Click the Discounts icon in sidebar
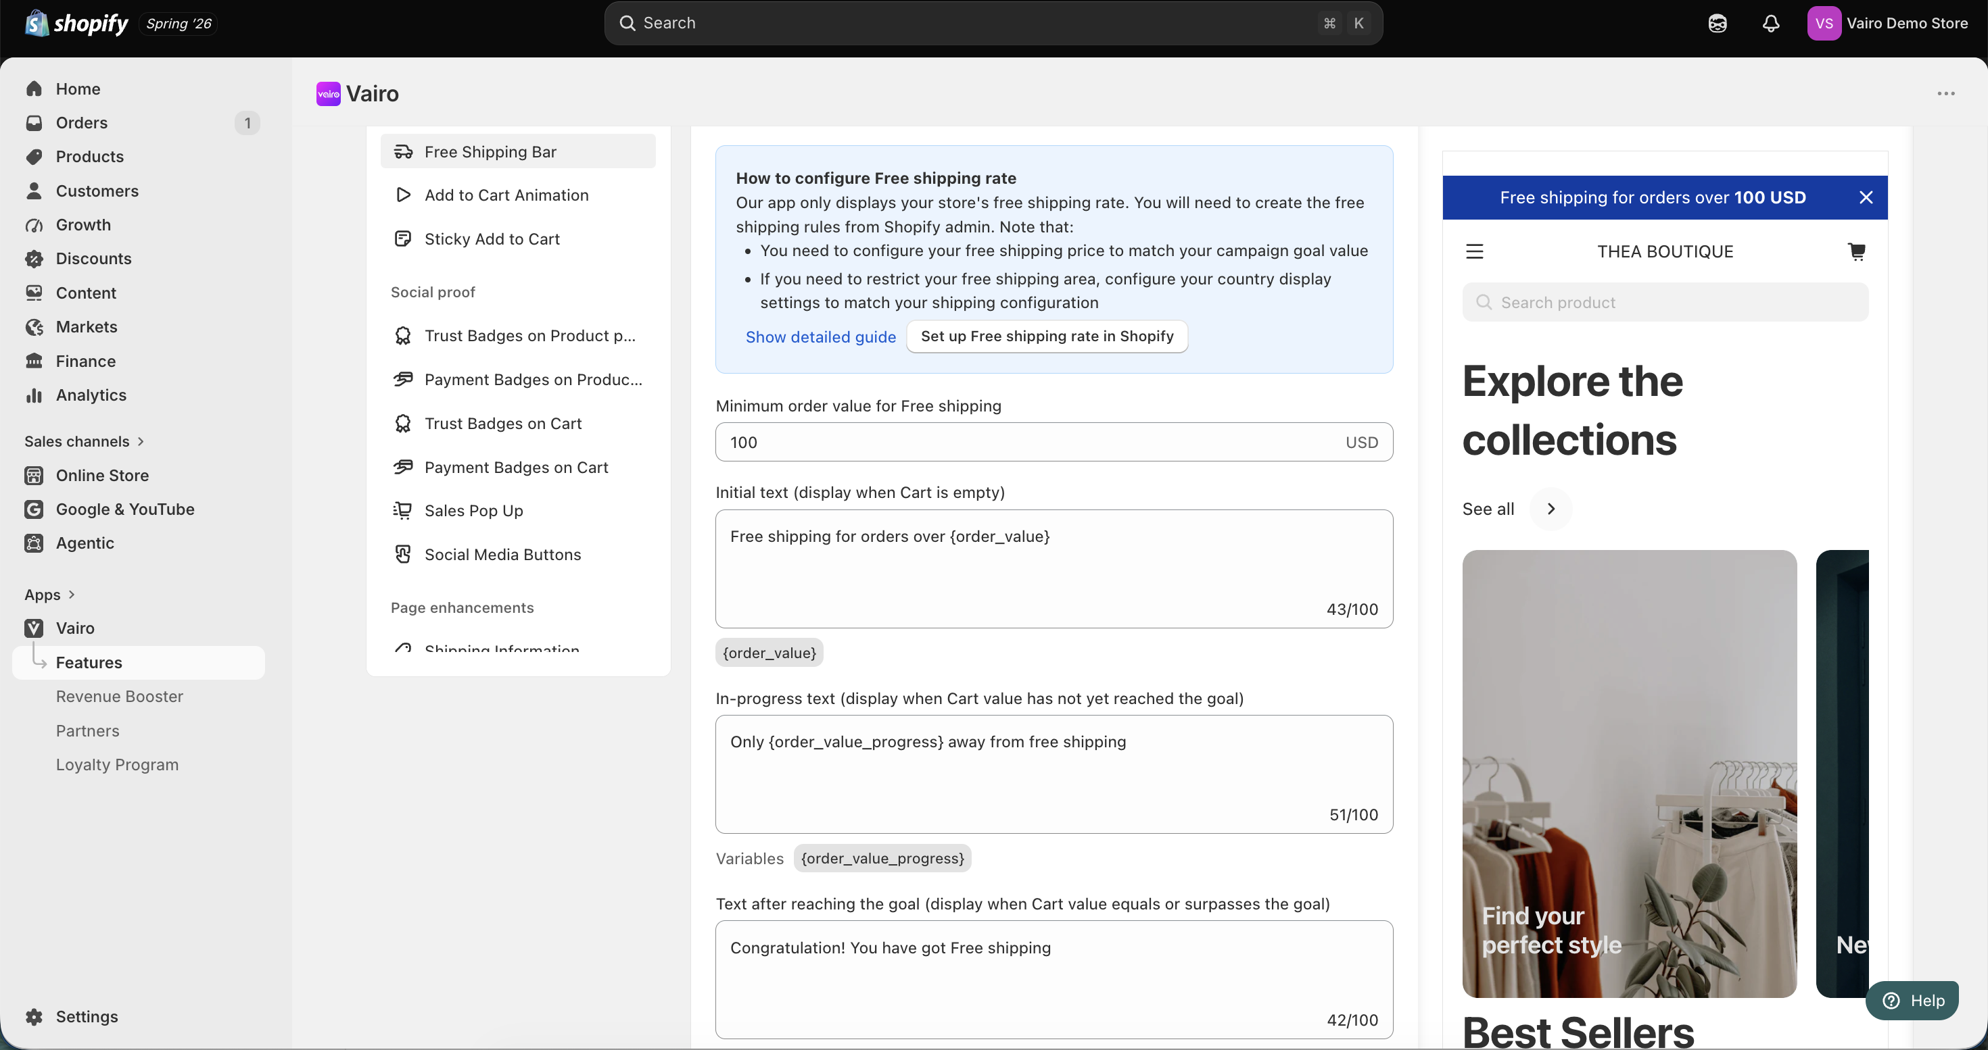1988x1050 pixels. (34, 258)
